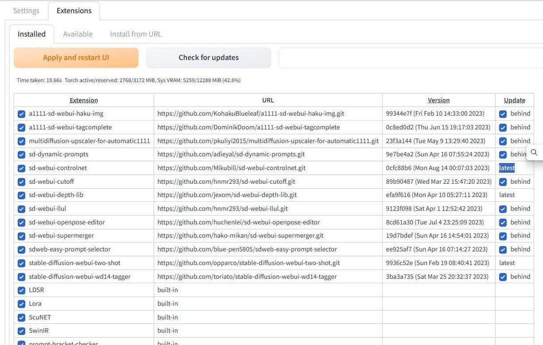Screen dimensions: 543x345
Task: Toggle the Lora built-in extension checkbox
Action: 21,303
